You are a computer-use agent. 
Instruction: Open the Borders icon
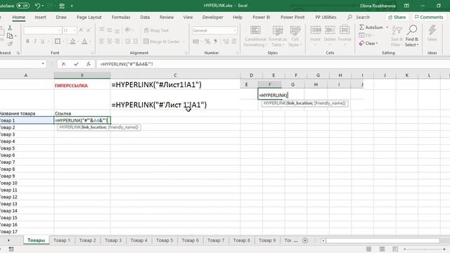click(x=58, y=41)
